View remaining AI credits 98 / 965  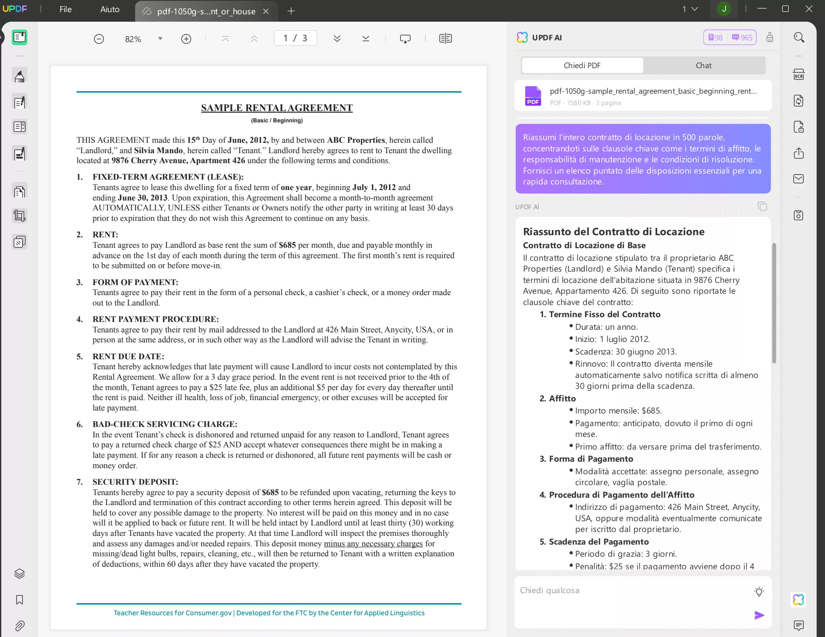coord(730,37)
